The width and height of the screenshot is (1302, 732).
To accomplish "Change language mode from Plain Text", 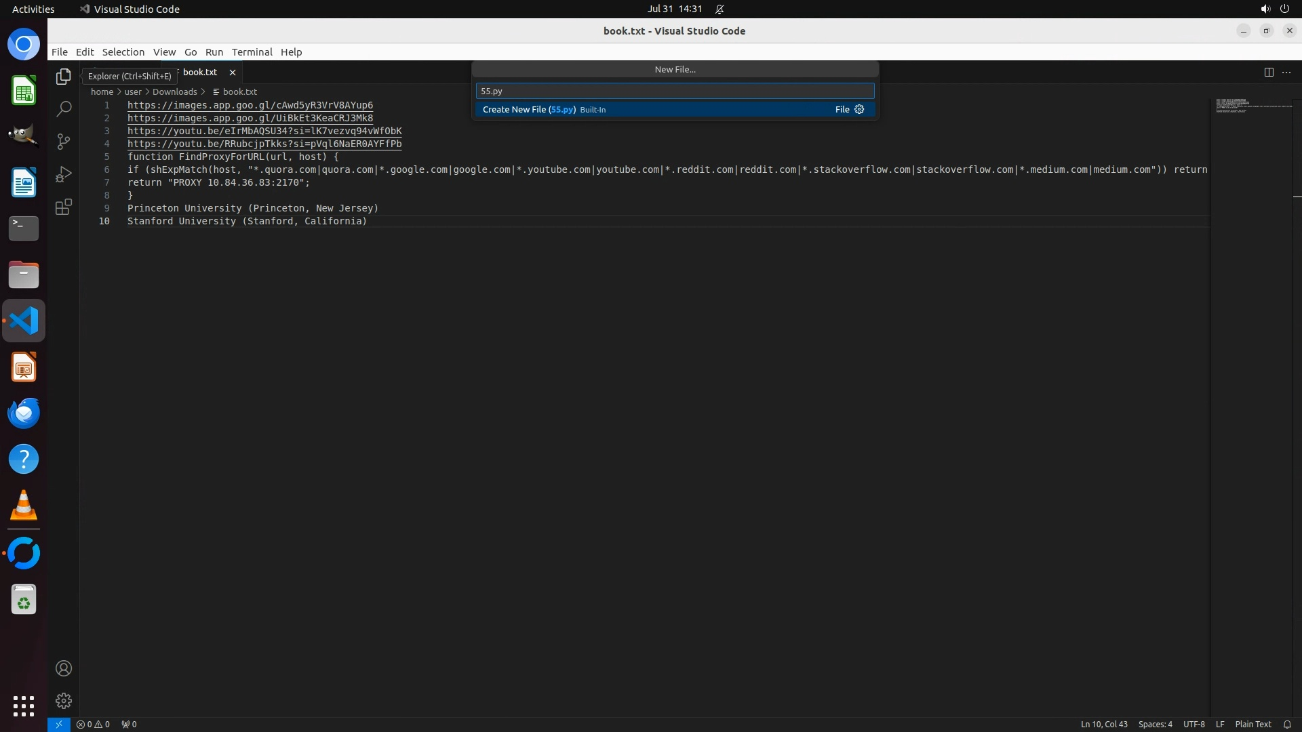I will 1252,724.
